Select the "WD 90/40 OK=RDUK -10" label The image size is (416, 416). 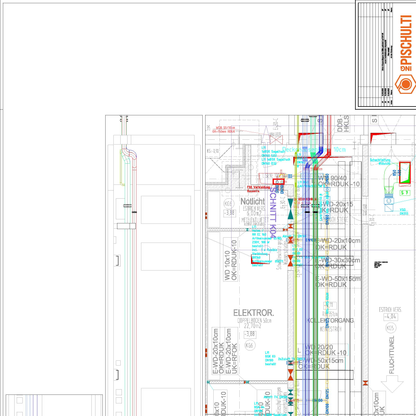pyautogui.click(x=339, y=181)
